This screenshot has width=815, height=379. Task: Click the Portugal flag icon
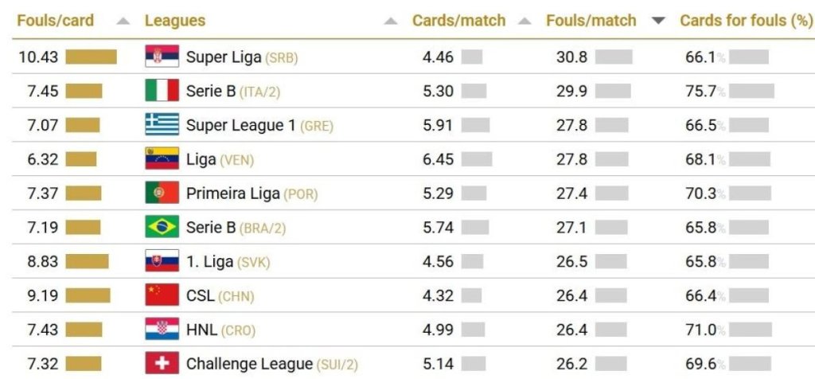click(162, 193)
